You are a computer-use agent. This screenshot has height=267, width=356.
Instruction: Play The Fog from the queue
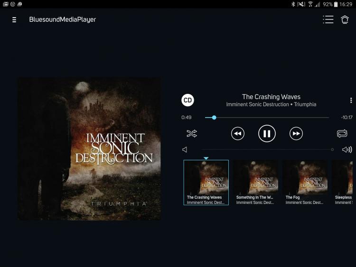click(x=305, y=183)
